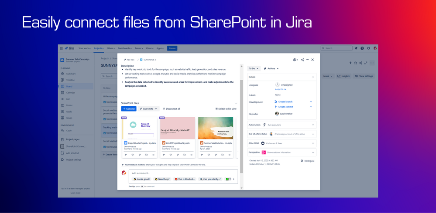The image size is (436, 213).
Task: Open the three-dots menu in issue dialog header
Action: coord(308,60)
